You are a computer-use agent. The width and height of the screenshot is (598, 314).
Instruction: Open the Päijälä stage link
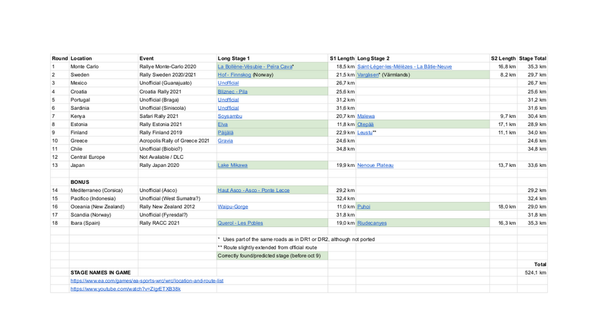pos(225,133)
